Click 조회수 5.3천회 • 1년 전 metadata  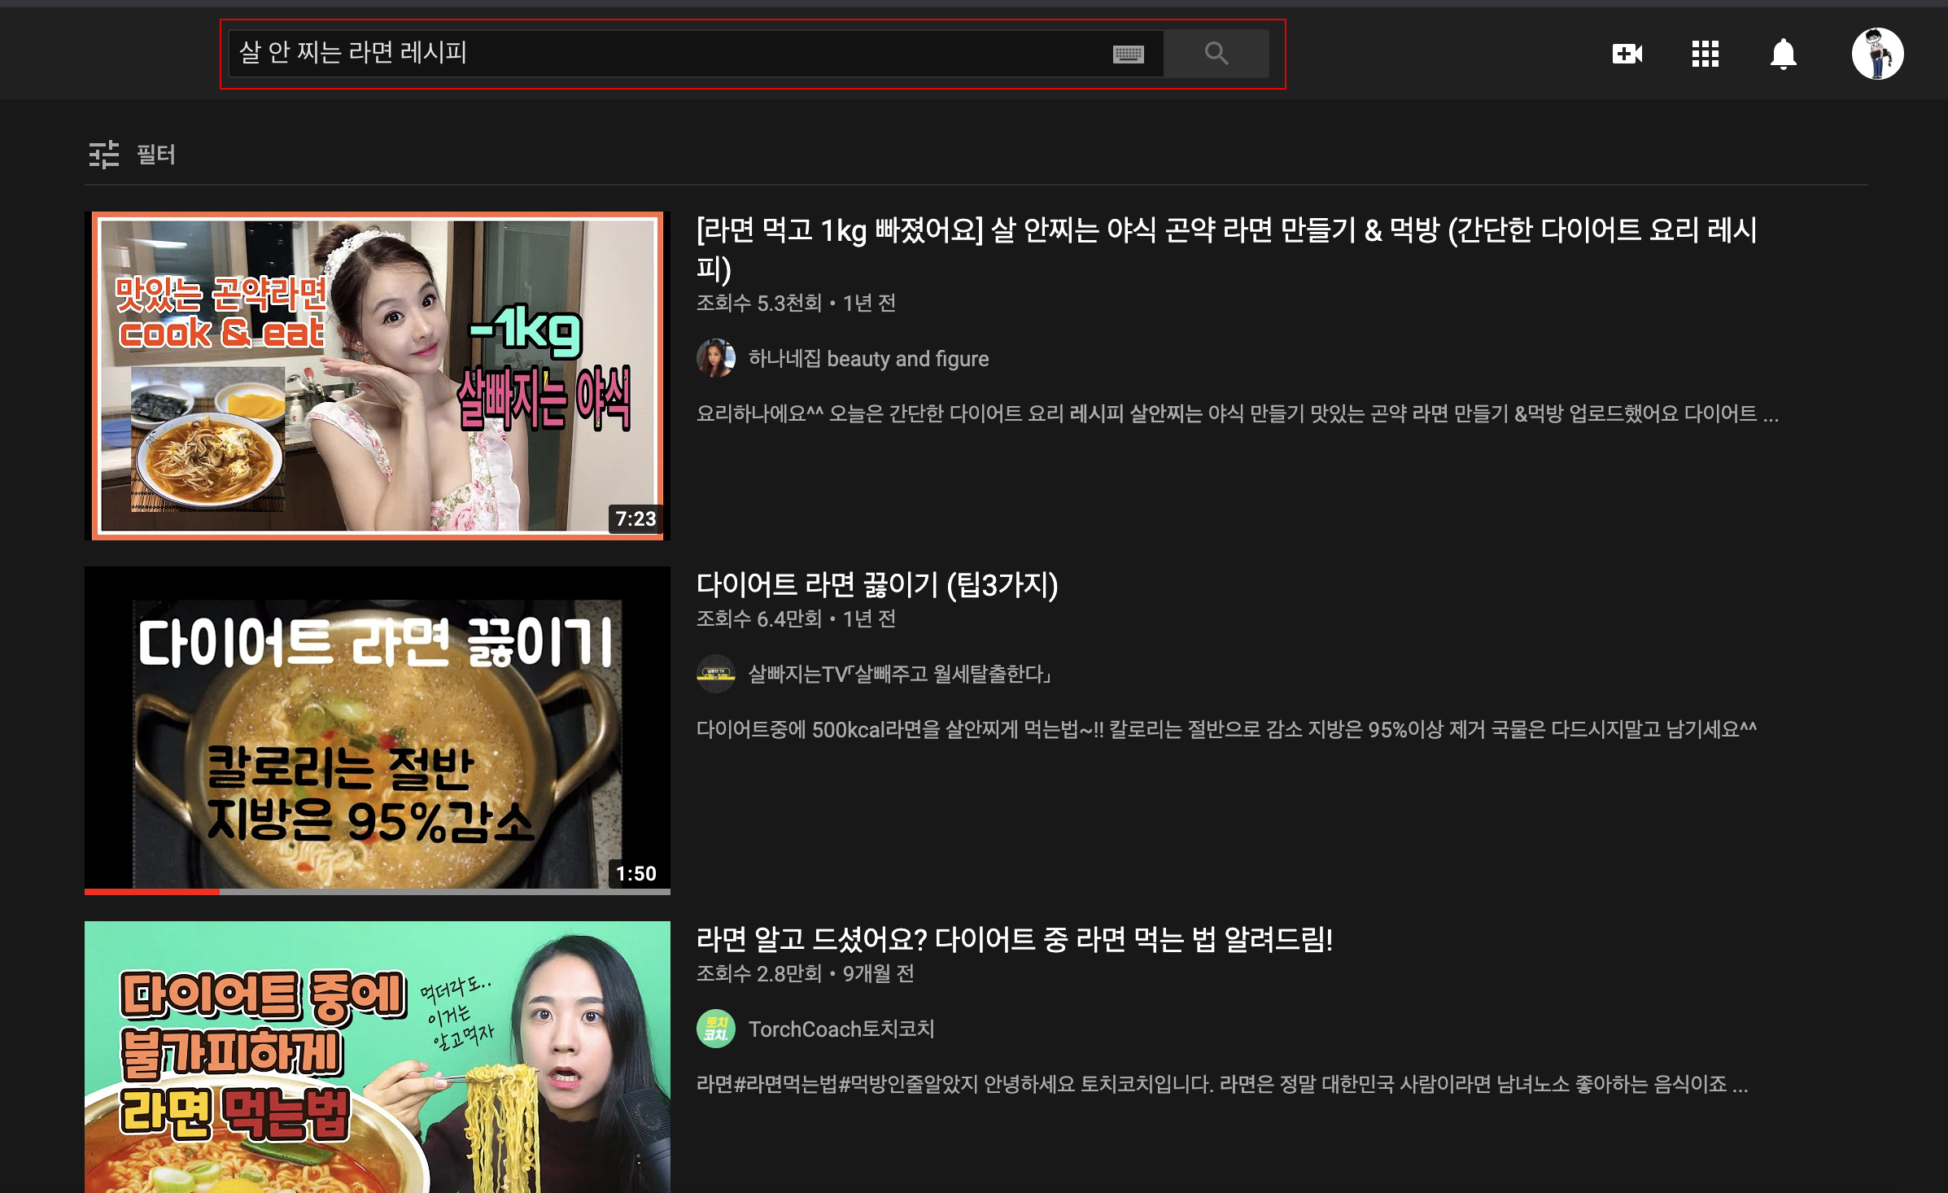coord(796,304)
